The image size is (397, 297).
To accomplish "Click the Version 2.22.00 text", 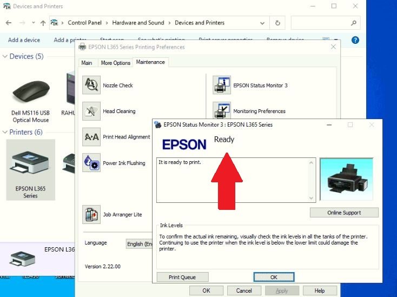I will click(x=103, y=266).
